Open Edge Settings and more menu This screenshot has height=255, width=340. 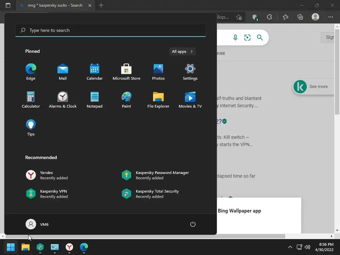coord(330,17)
